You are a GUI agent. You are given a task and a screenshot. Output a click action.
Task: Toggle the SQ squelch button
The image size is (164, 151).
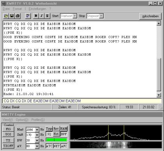tap(49, 134)
